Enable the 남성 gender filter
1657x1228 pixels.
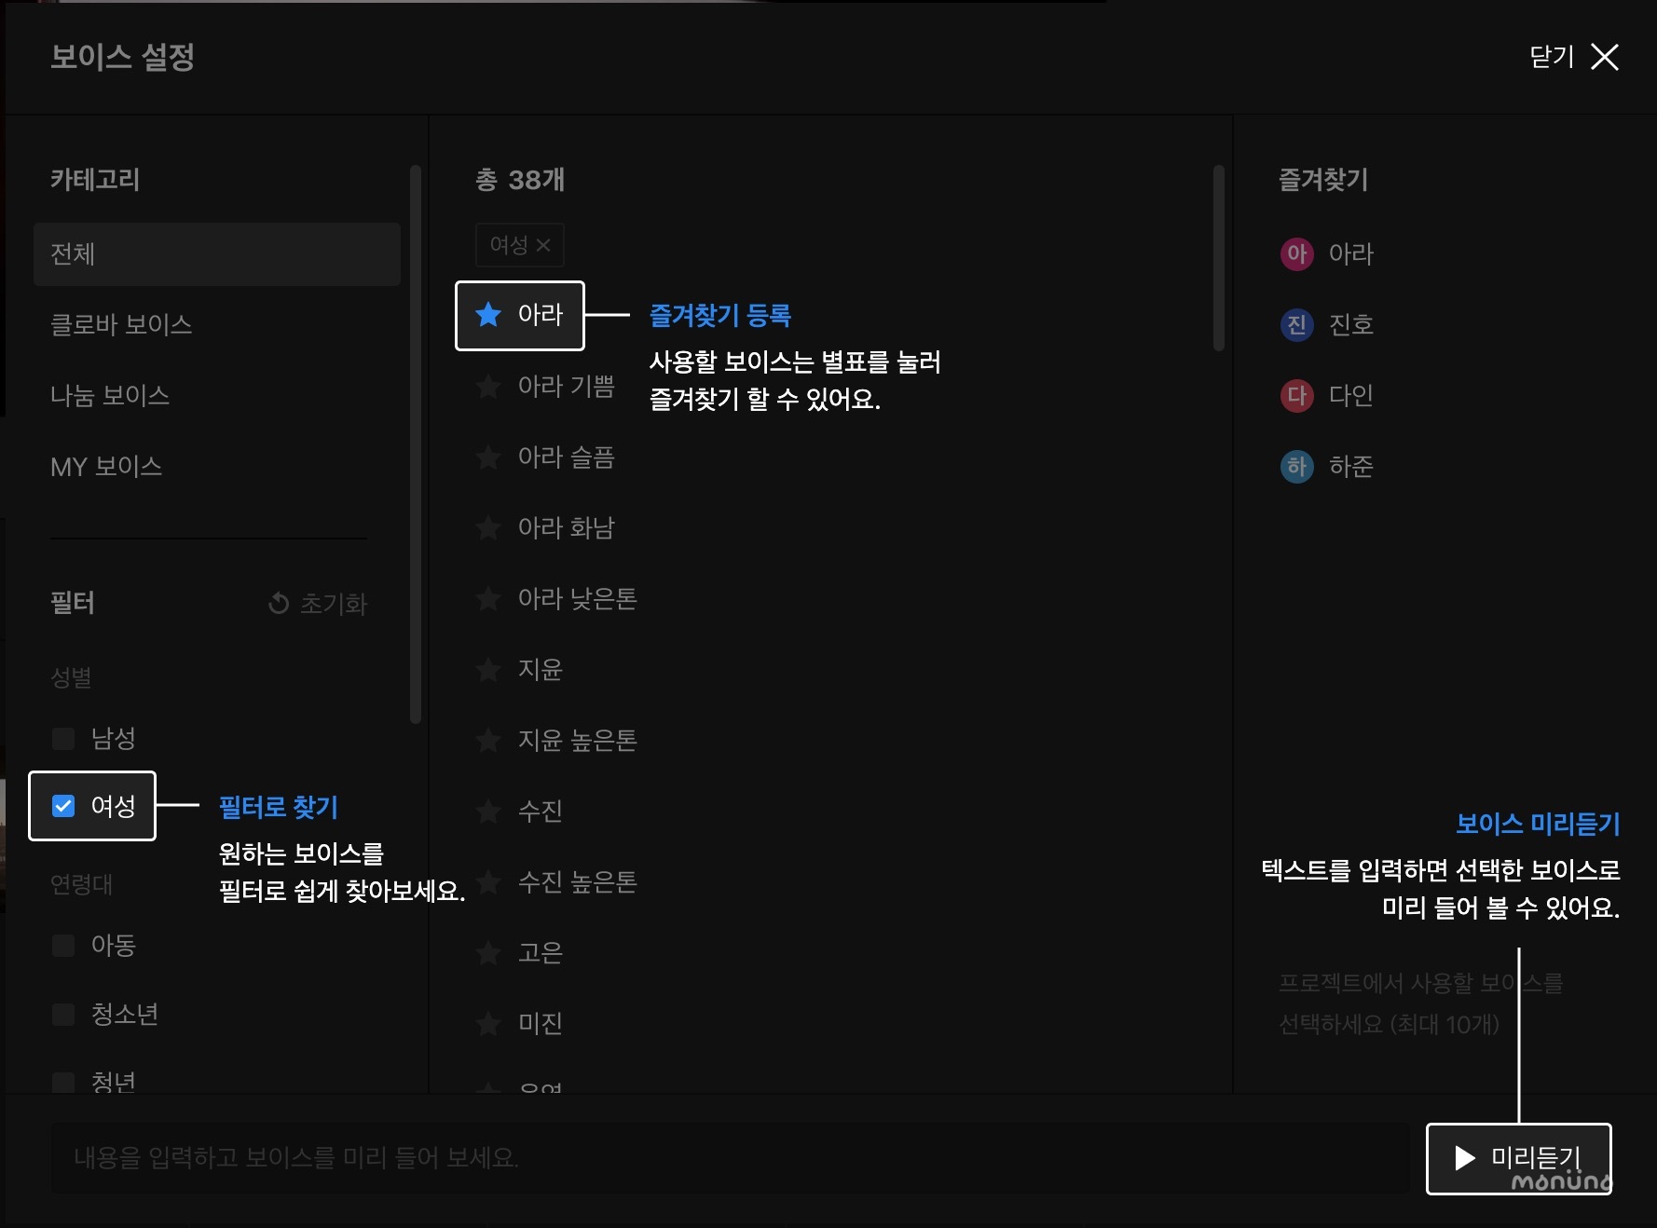point(63,739)
